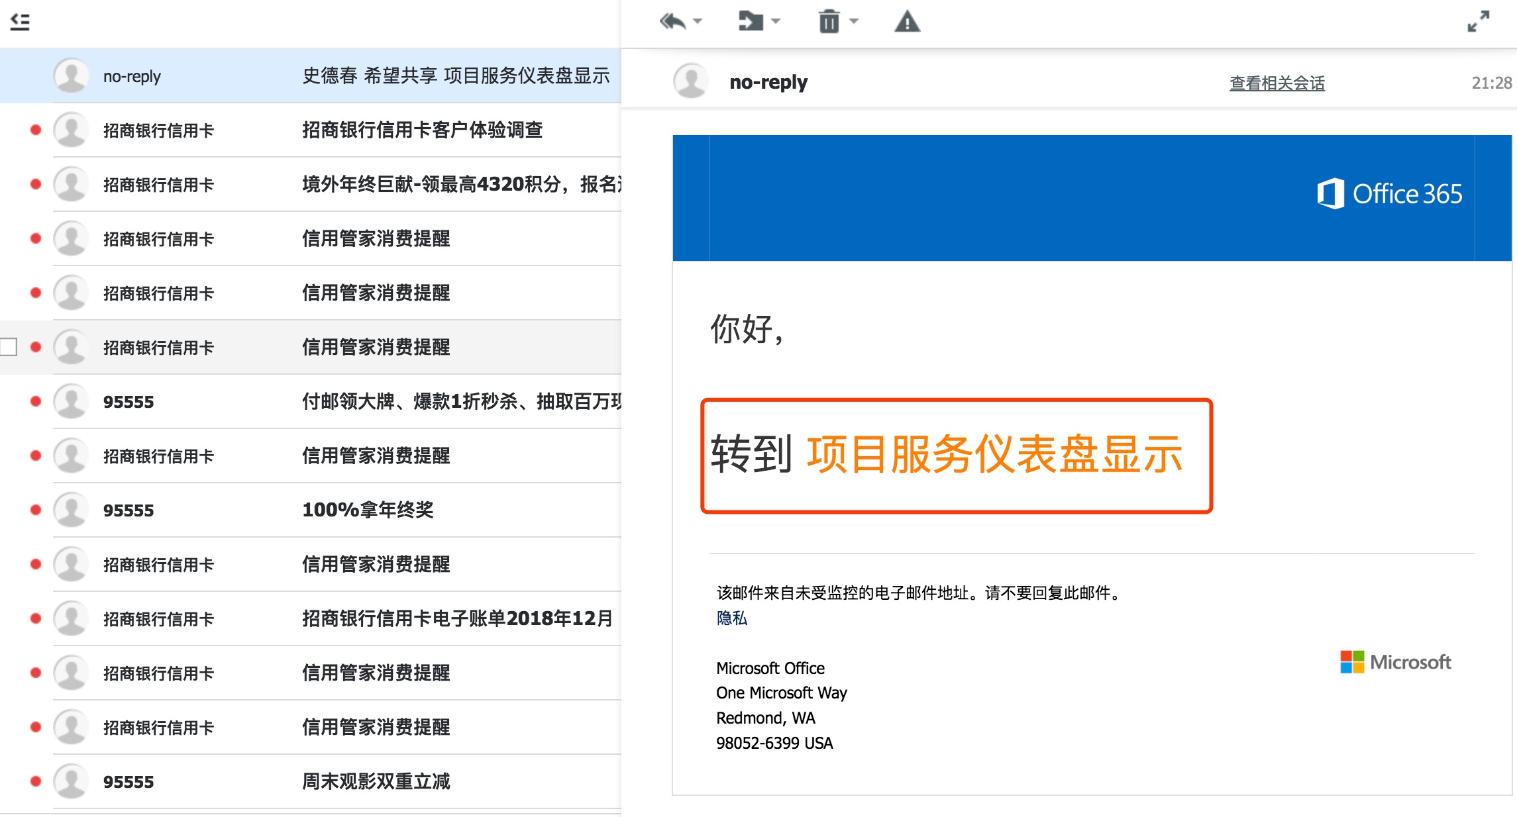Expand email view with the fullscreen arrows icon
This screenshot has width=1517, height=817.
[x=1478, y=21]
